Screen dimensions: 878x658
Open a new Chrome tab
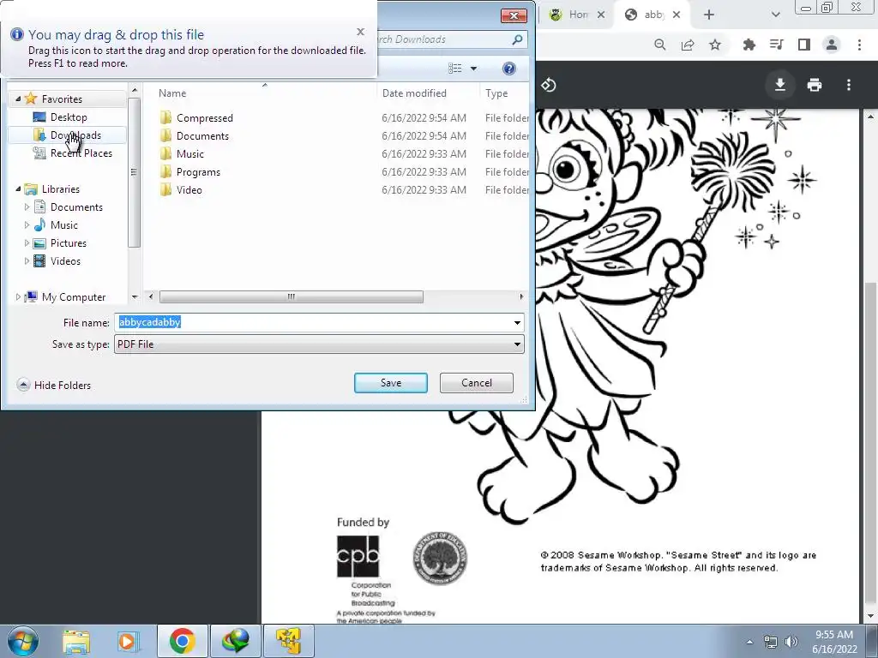pos(709,15)
